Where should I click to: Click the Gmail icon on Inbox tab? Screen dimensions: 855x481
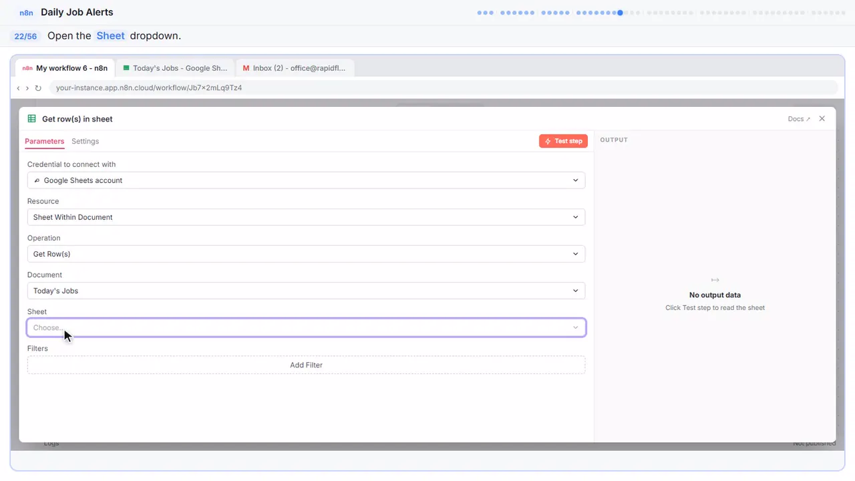coord(246,68)
